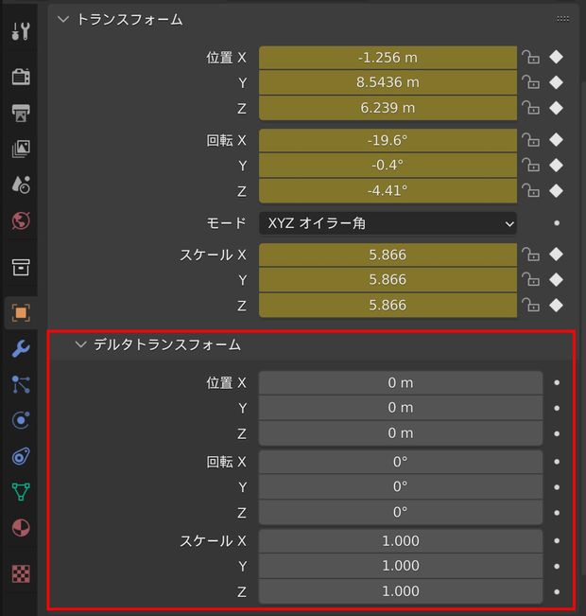Click the animate dot for delta 位置 X
Screen dimensions: 586x616
coord(557,382)
